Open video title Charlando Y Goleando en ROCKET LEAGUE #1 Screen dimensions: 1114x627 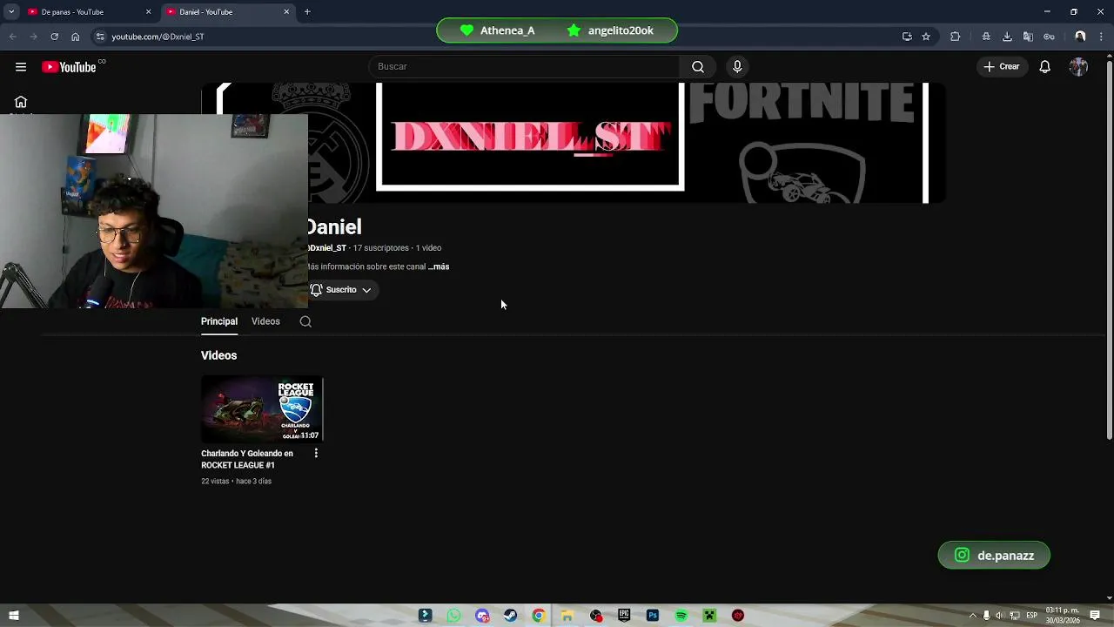tap(247, 459)
